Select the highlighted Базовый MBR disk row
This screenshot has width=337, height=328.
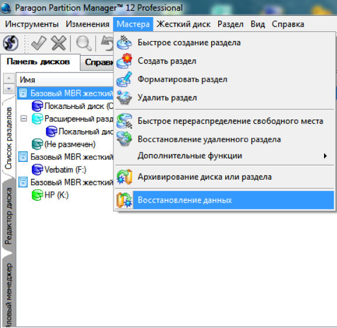pyautogui.click(x=65, y=93)
